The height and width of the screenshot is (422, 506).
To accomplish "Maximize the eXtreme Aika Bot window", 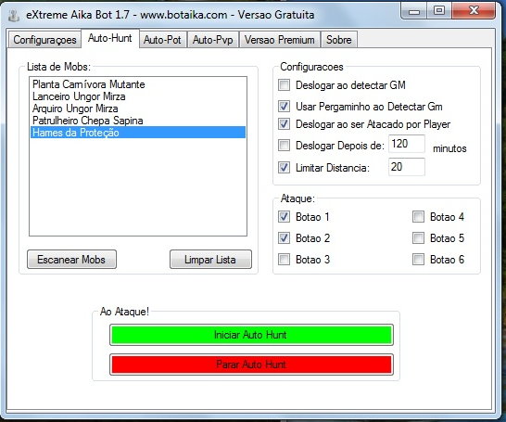I will point(439,11).
